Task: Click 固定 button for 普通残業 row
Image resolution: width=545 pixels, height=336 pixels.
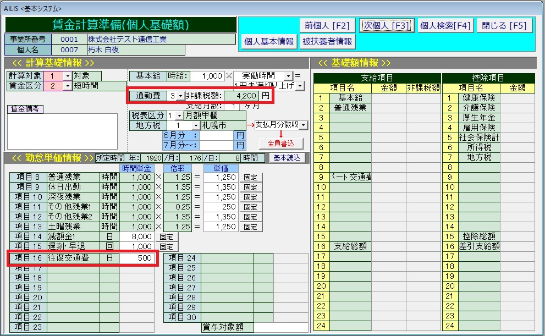Action: pos(251,177)
